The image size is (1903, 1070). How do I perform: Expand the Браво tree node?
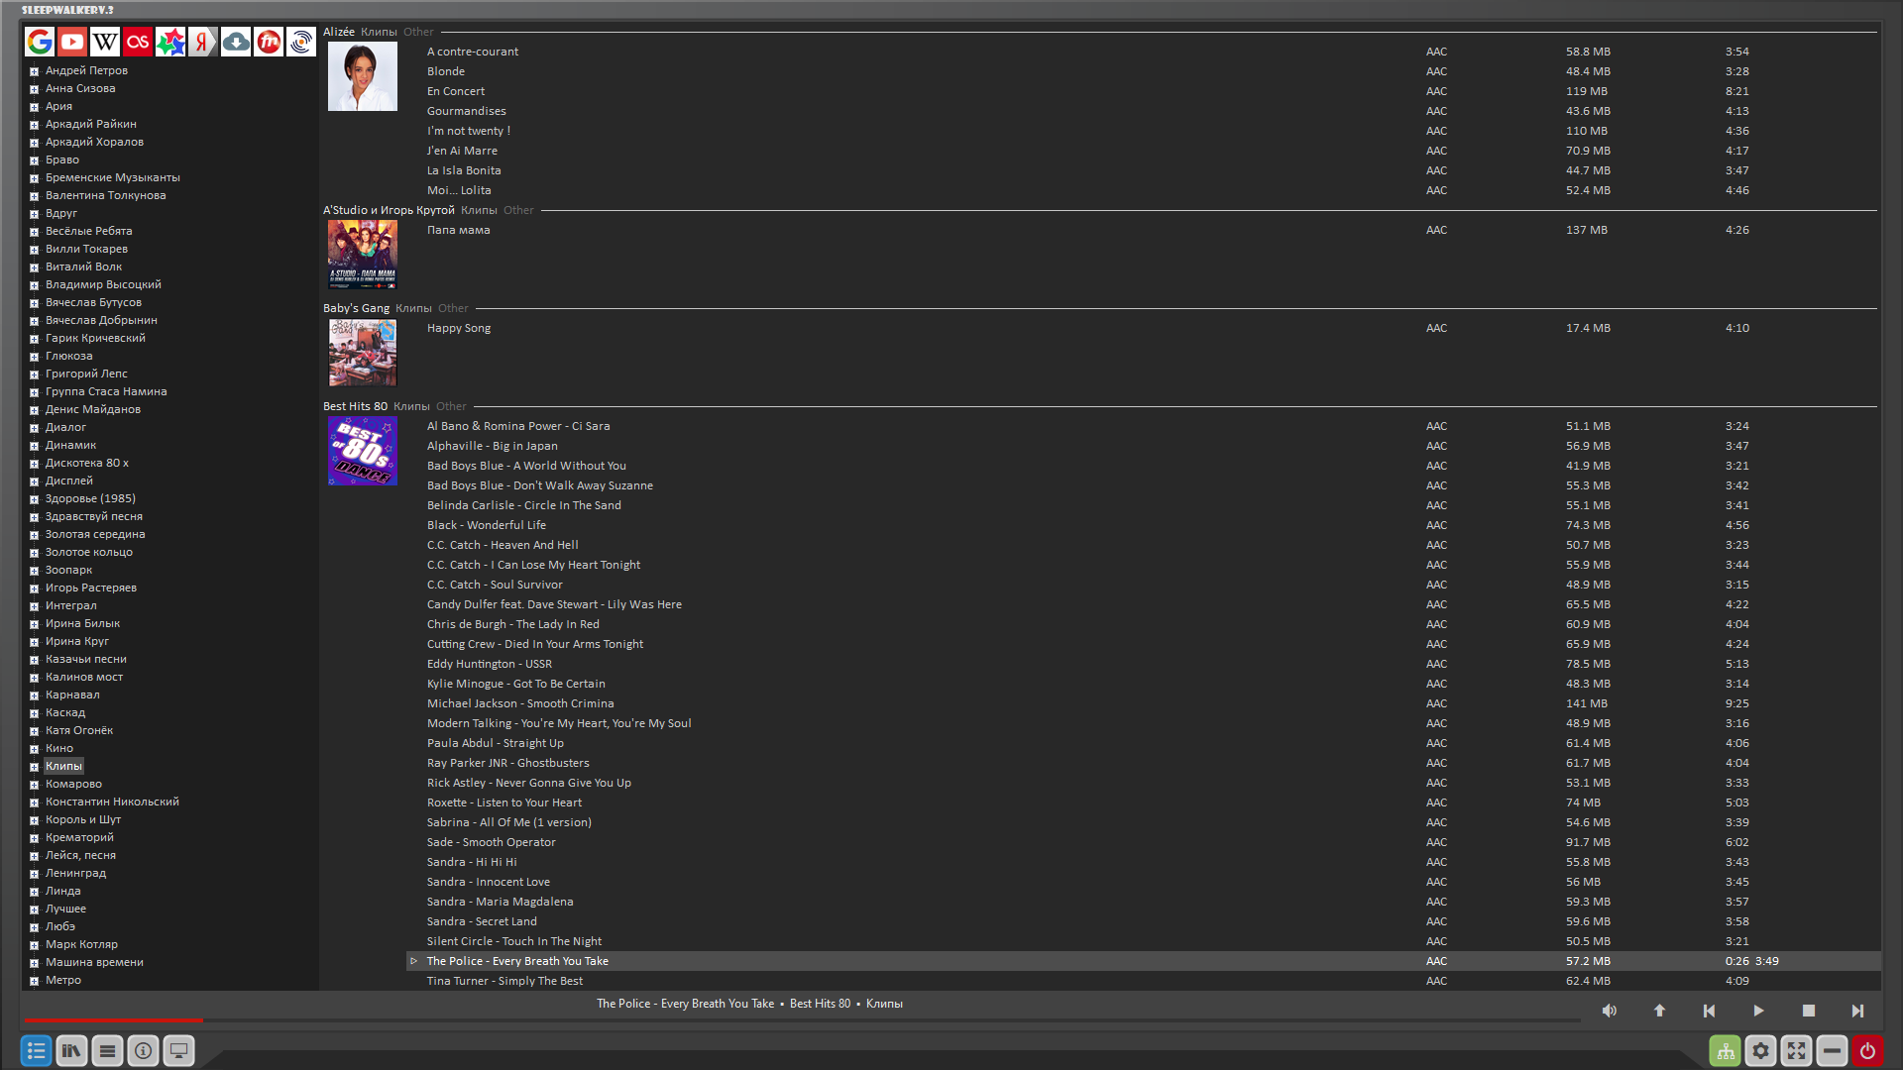34,160
